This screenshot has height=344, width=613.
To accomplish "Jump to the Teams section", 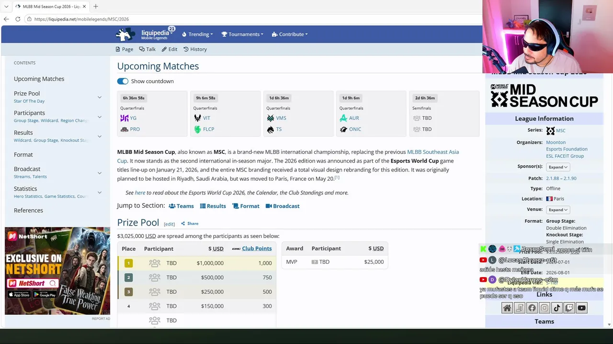I will coord(182,206).
